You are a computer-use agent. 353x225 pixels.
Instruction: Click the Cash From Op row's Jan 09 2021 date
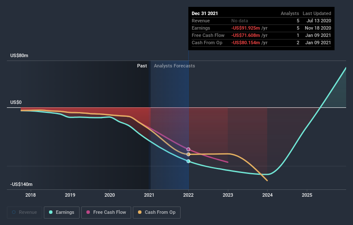pos(318,43)
